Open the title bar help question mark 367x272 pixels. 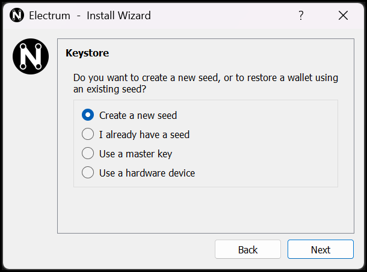[301, 16]
